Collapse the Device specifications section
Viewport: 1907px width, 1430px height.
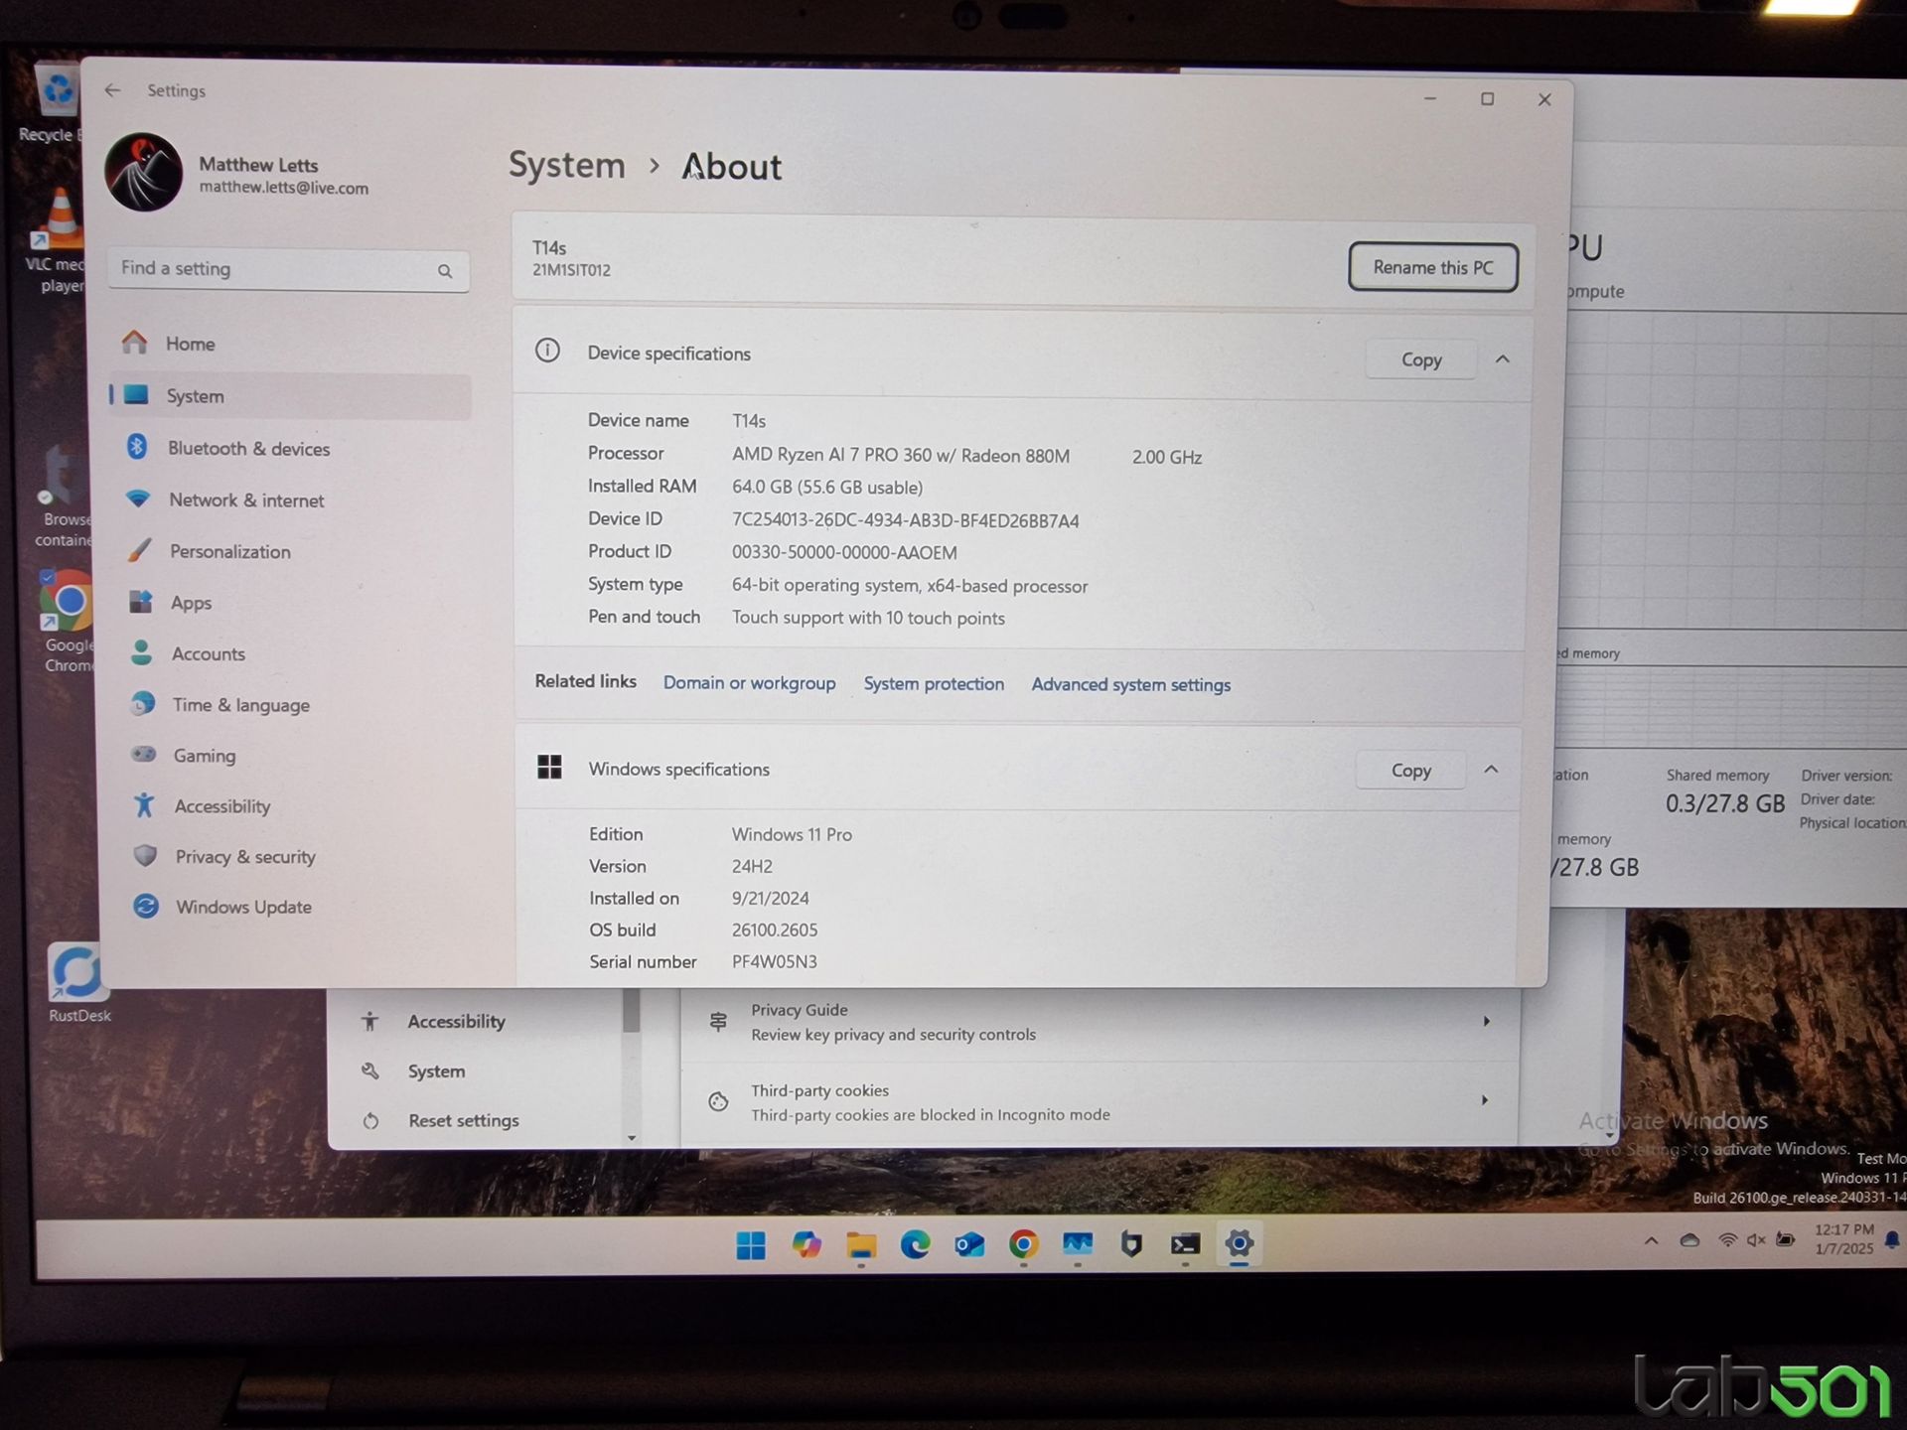pos(1503,359)
